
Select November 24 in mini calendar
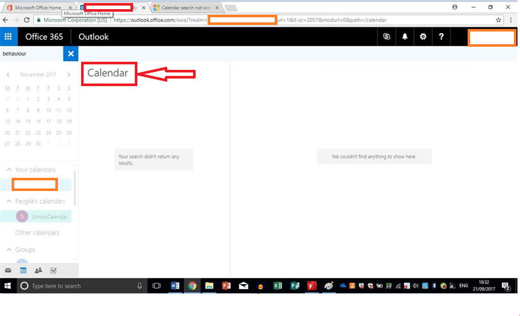coord(48,133)
